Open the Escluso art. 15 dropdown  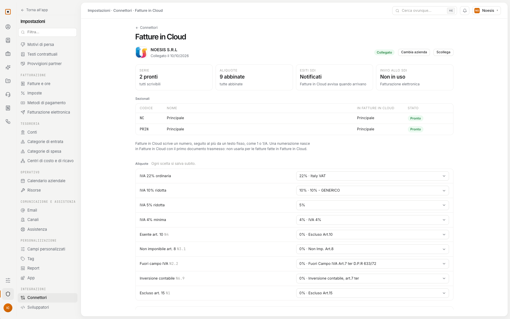point(372,293)
